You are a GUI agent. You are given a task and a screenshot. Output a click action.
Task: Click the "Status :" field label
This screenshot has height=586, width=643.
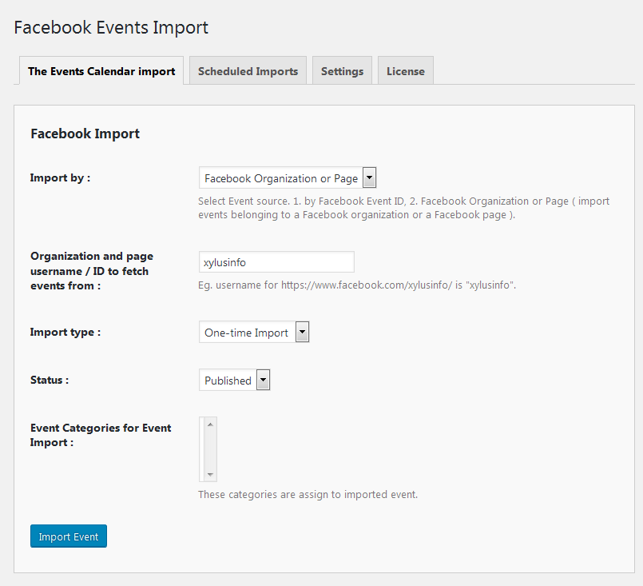click(x=50, y=380)
